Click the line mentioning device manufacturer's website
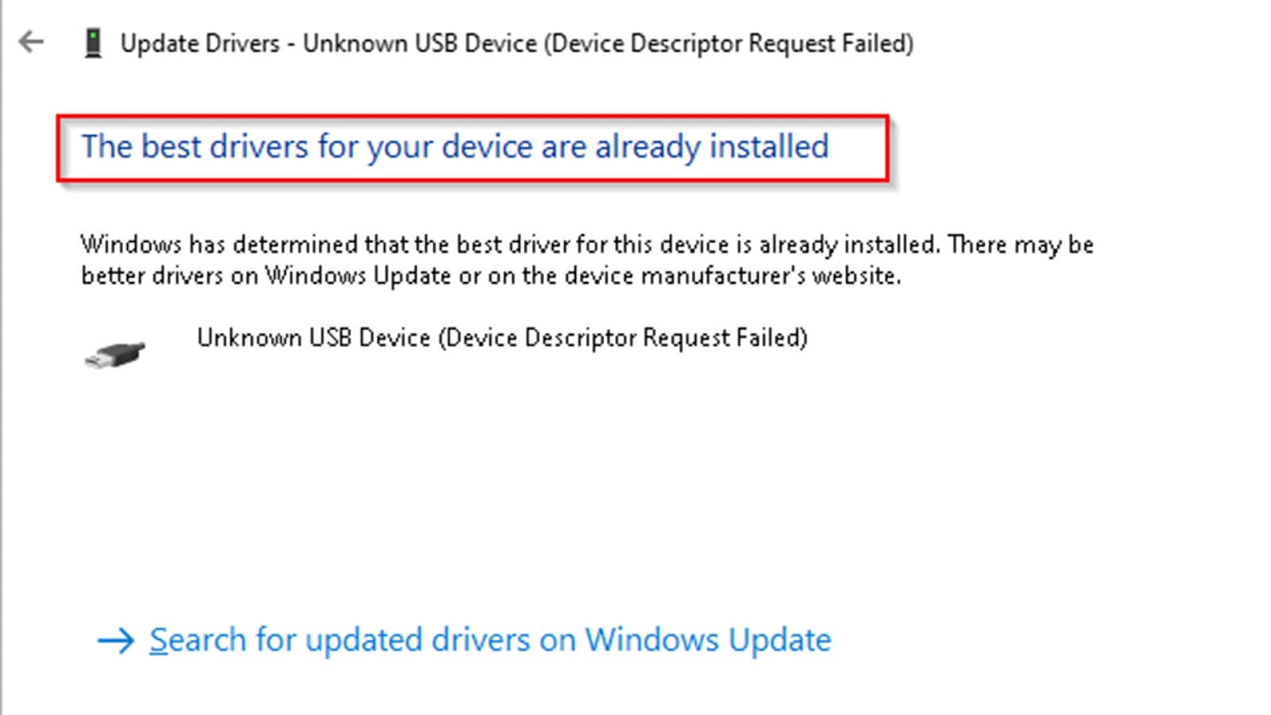Viewport: 1271px width, 715px height. (x=491, y=276)
